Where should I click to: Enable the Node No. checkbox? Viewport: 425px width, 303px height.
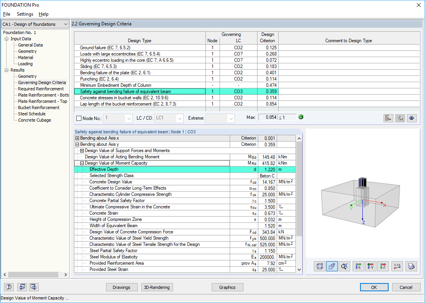(79, 118)
